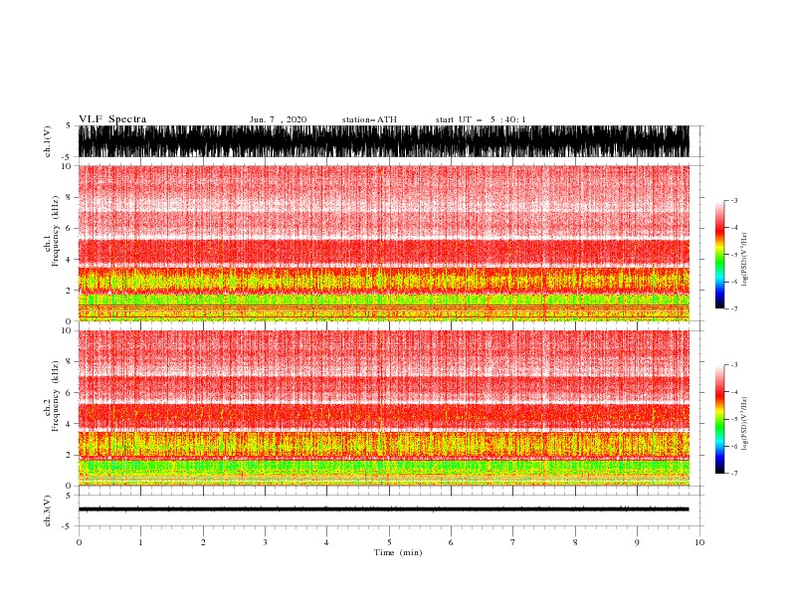Click the '-7' label on lower color bar
This screenshot has width=788, height=609.
pos(733,473)
